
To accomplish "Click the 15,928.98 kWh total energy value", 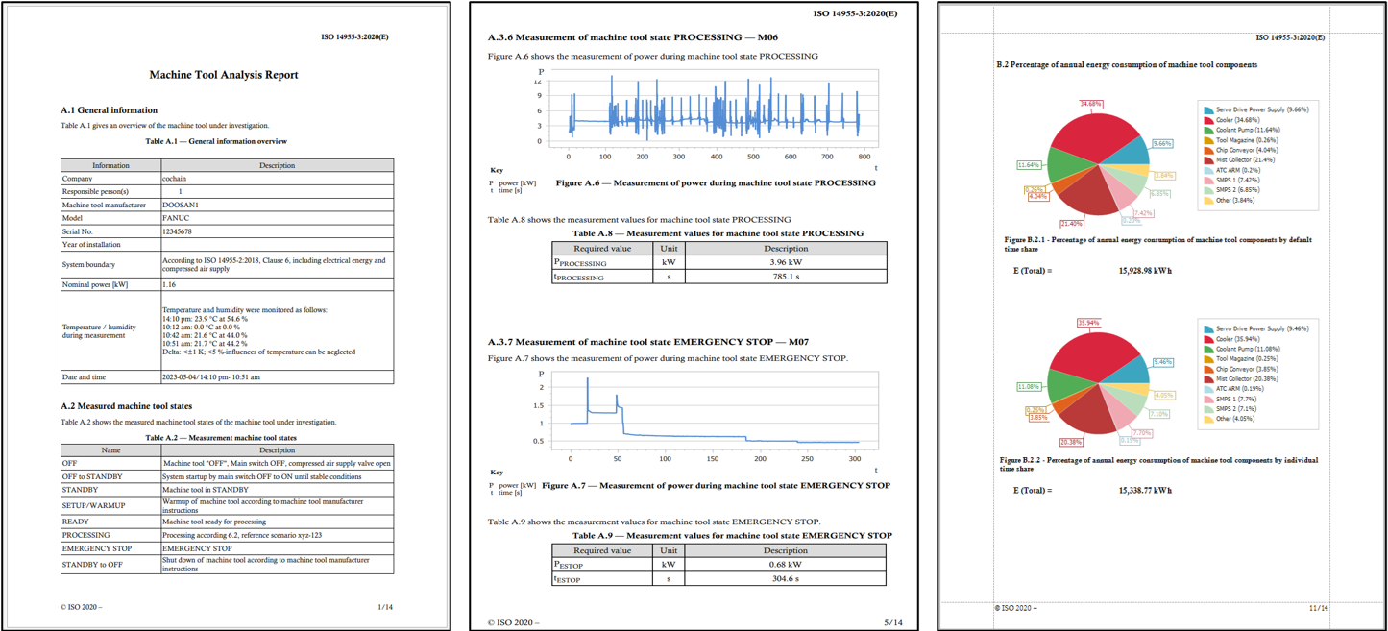I will click(1145, 271).
